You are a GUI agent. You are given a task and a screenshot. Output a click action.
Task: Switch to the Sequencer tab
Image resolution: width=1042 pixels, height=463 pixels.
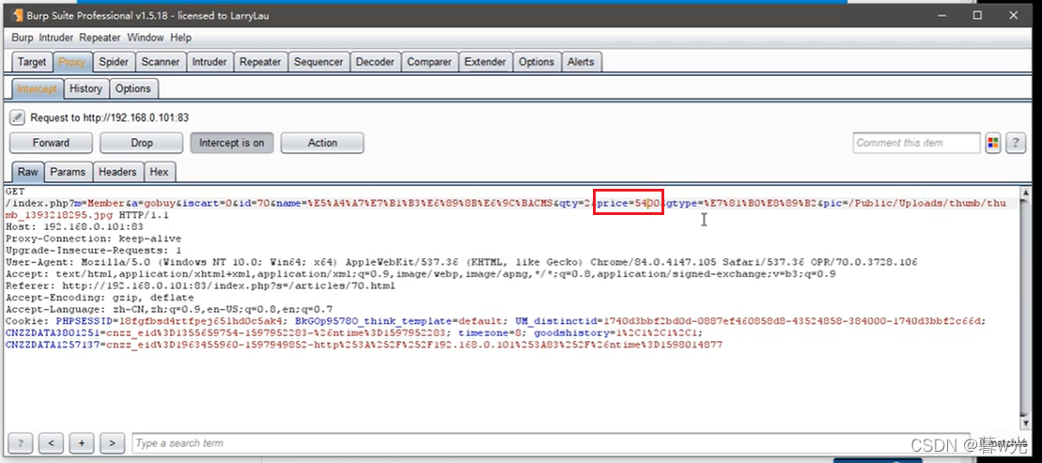[x=319, y=62]
